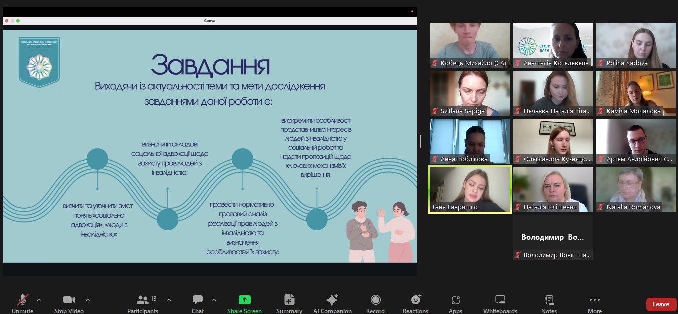The image size is (678, 314).
Task: Open the meeting Summary tool
Action: pos(289,300)
